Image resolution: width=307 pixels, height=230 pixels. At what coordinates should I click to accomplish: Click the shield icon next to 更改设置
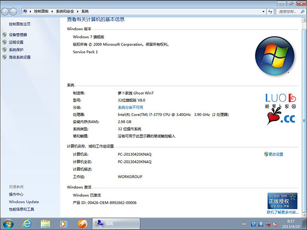266,154
